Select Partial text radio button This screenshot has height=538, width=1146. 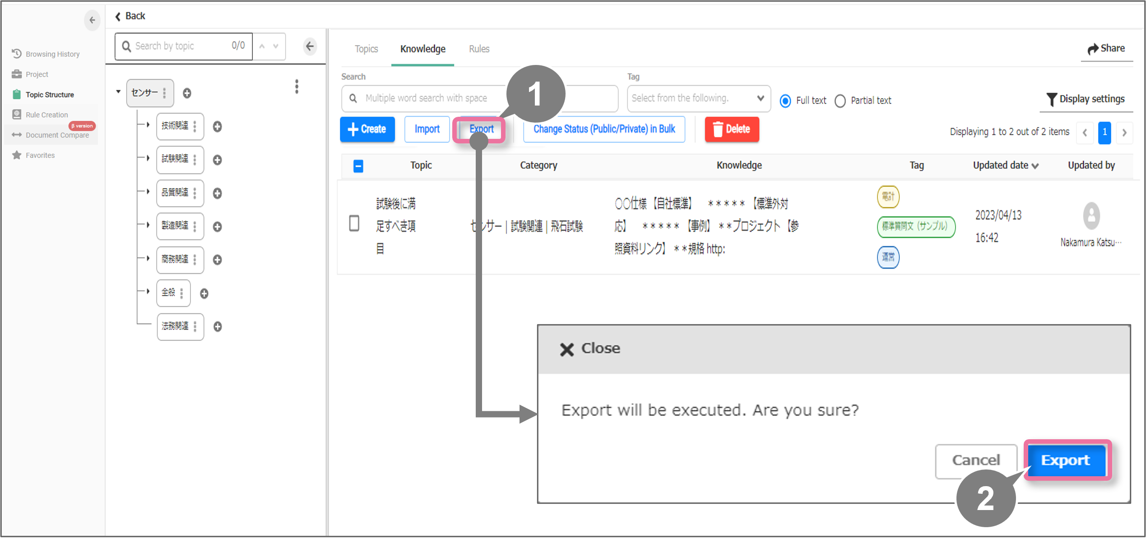pyautogui.click(x=840, y=101)
